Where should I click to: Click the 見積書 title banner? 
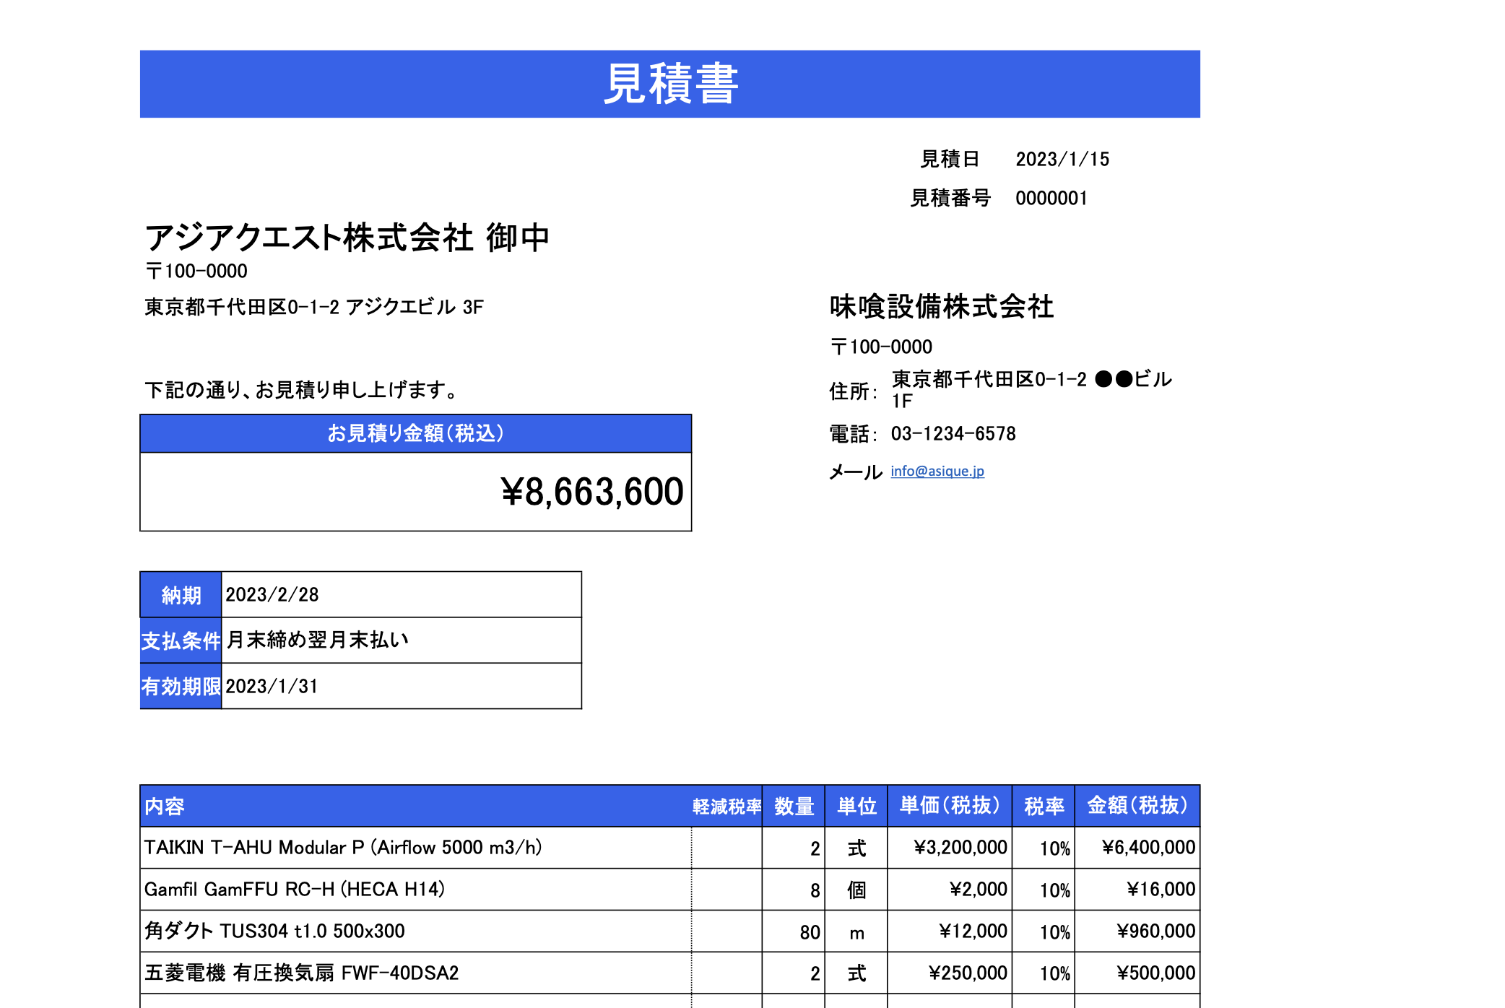pyautogui.click(x=669, y=84)
